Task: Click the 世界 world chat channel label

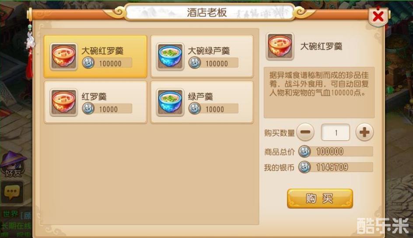Action: click(x=10, y=214)
